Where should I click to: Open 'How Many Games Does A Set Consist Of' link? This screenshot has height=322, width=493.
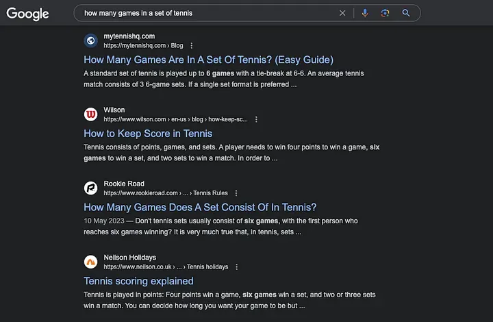(x=200, y=207)
